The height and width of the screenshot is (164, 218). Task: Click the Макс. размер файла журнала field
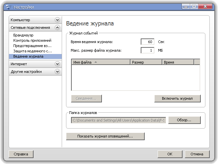[148, 50]
